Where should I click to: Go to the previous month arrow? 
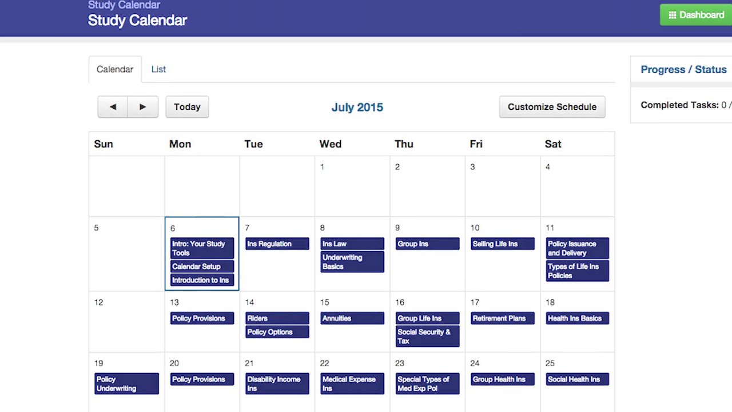[x=113, y=107]
